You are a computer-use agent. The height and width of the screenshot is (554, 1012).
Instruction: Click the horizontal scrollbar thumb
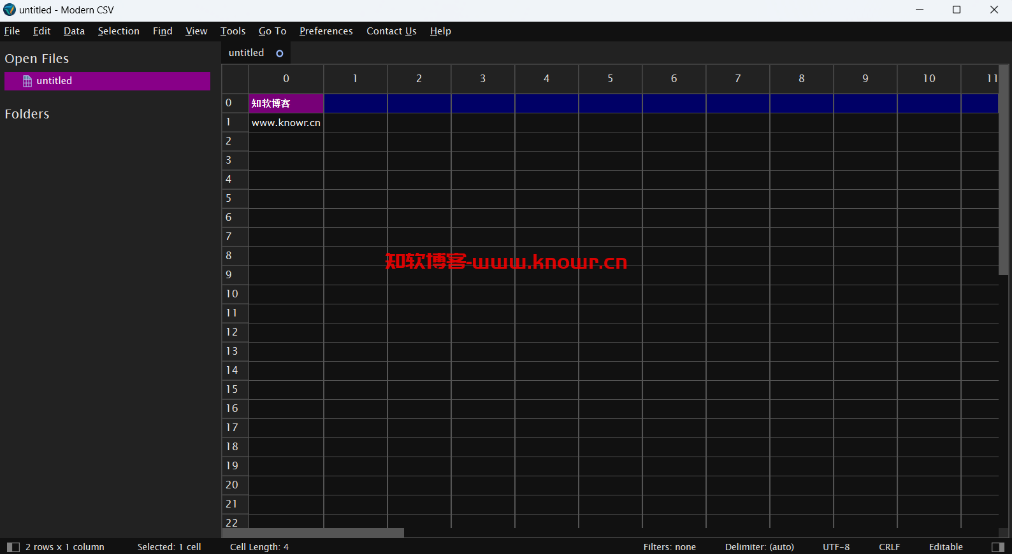[x=313, y=532]
